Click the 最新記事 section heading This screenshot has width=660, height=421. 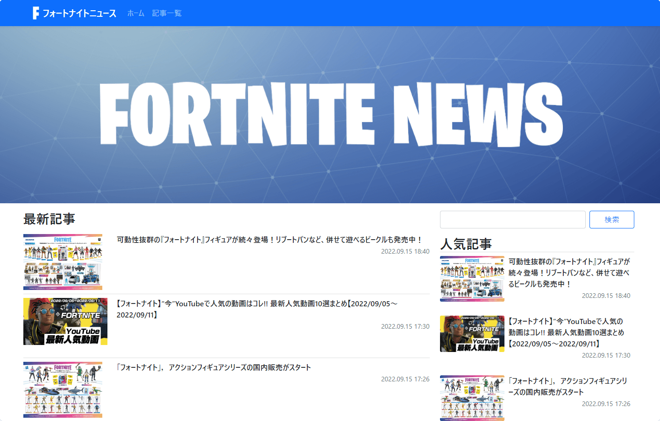click(49, 219)
